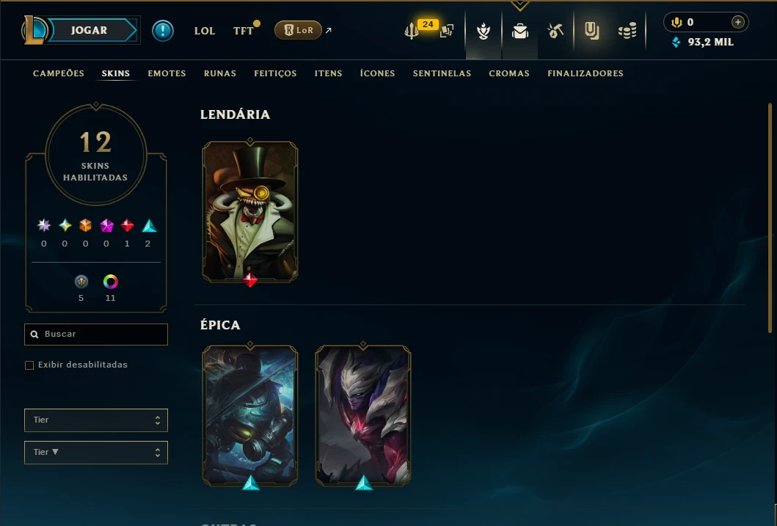This screenshot has height=526, width=777.
Task: Open the Profile laurel icon
Action: coord(483,32)
